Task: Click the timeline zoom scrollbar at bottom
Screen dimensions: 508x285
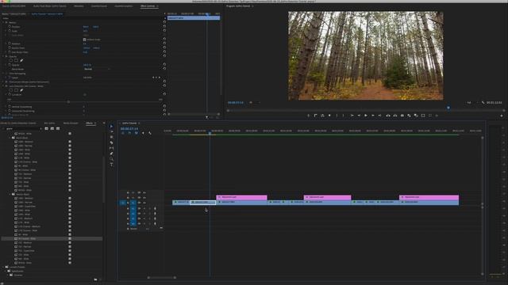Action: point(162,277)
